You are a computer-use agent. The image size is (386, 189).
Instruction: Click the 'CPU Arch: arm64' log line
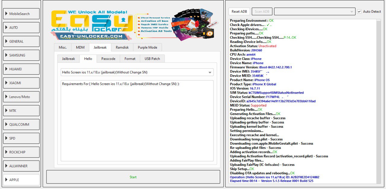pyautogui.click(x=242, y=55)
